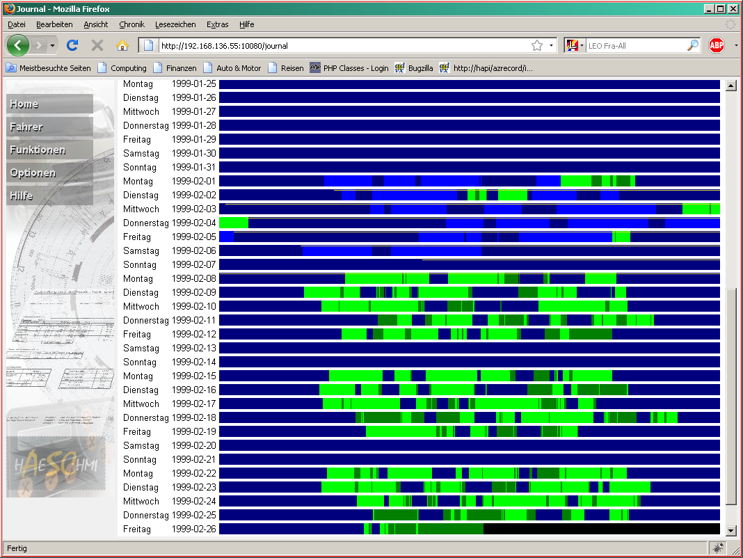Open the Bugzilla bookmark
Image resolution: width=743 pixels, height=558 pixels.
tap(414, 68)
